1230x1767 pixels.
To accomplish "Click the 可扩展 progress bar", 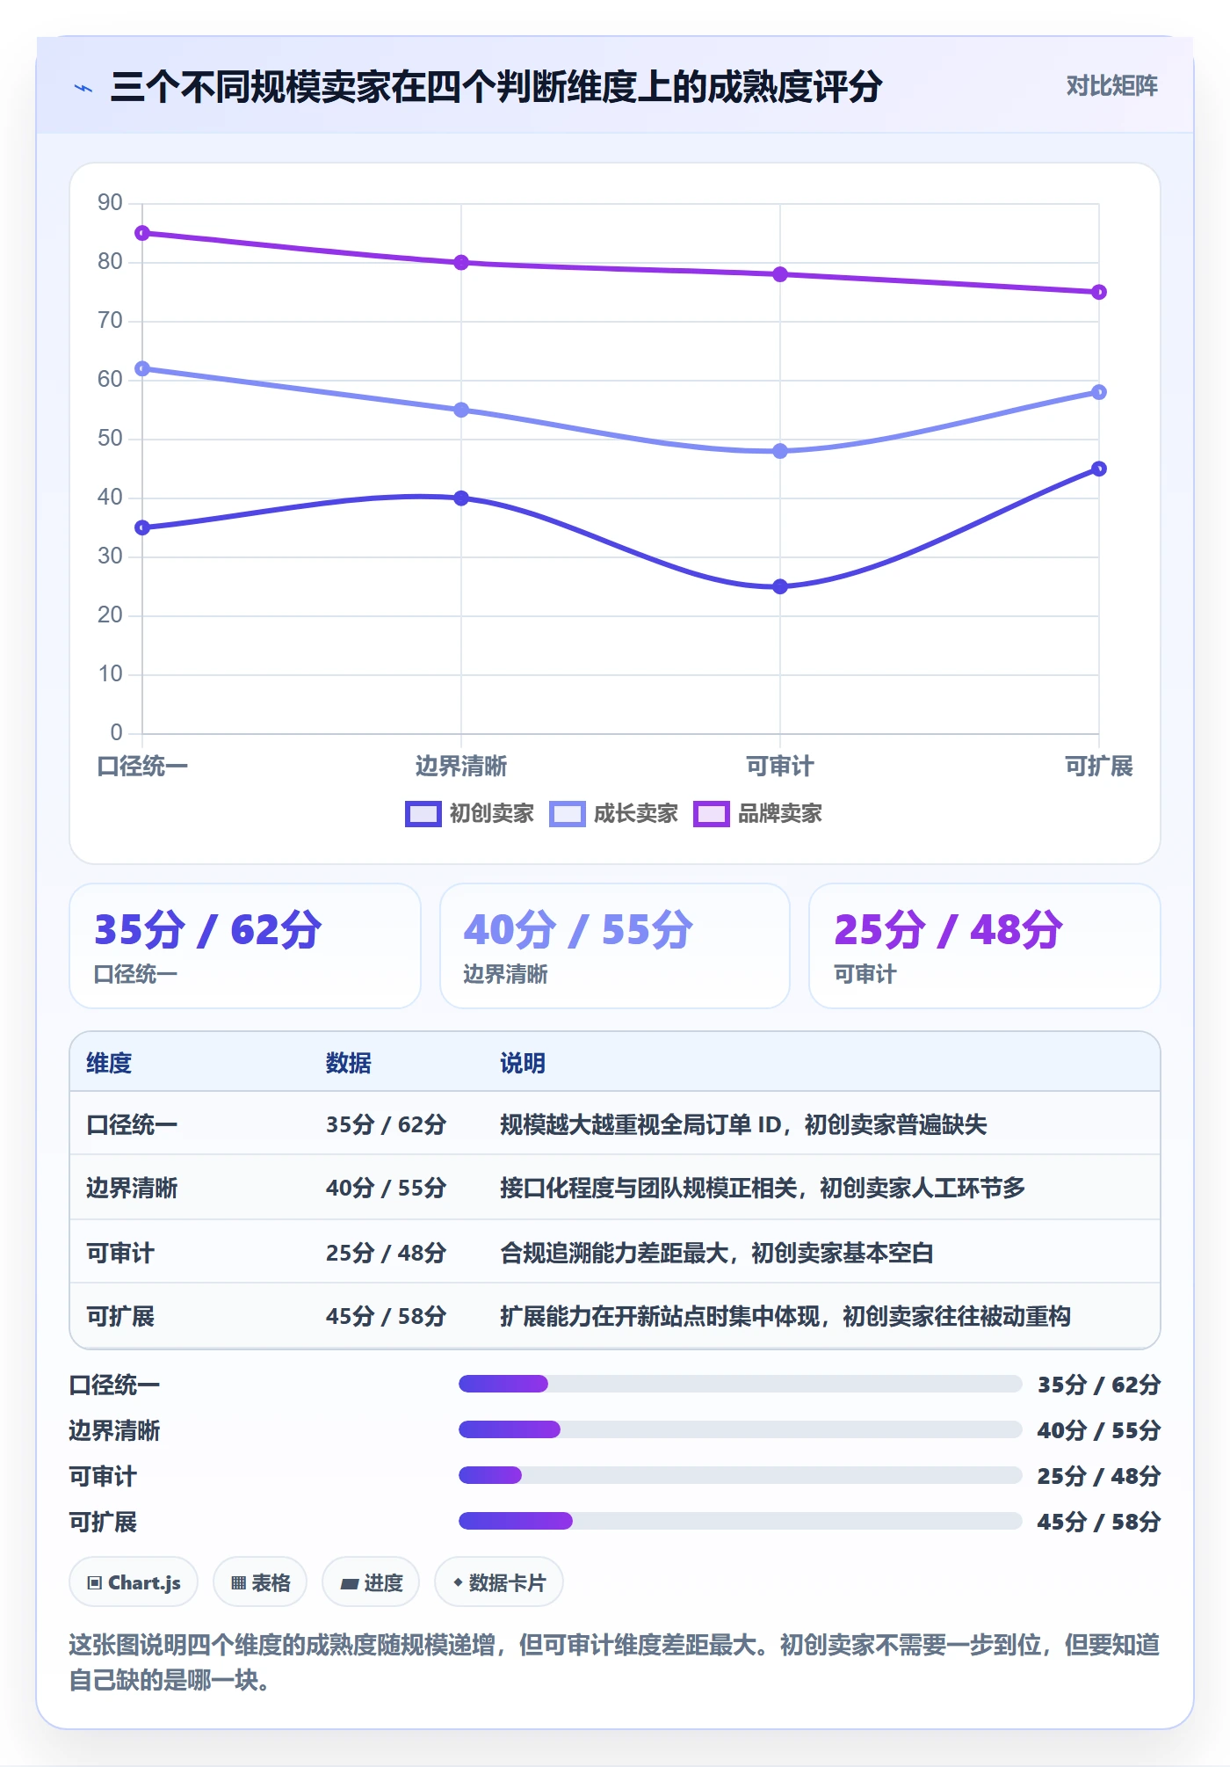I will point(740,1522).
